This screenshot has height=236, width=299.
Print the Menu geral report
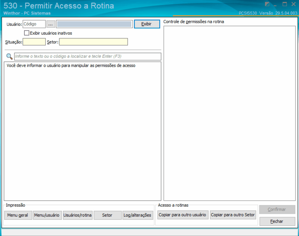pyautogui.click(x=18, y=215)
